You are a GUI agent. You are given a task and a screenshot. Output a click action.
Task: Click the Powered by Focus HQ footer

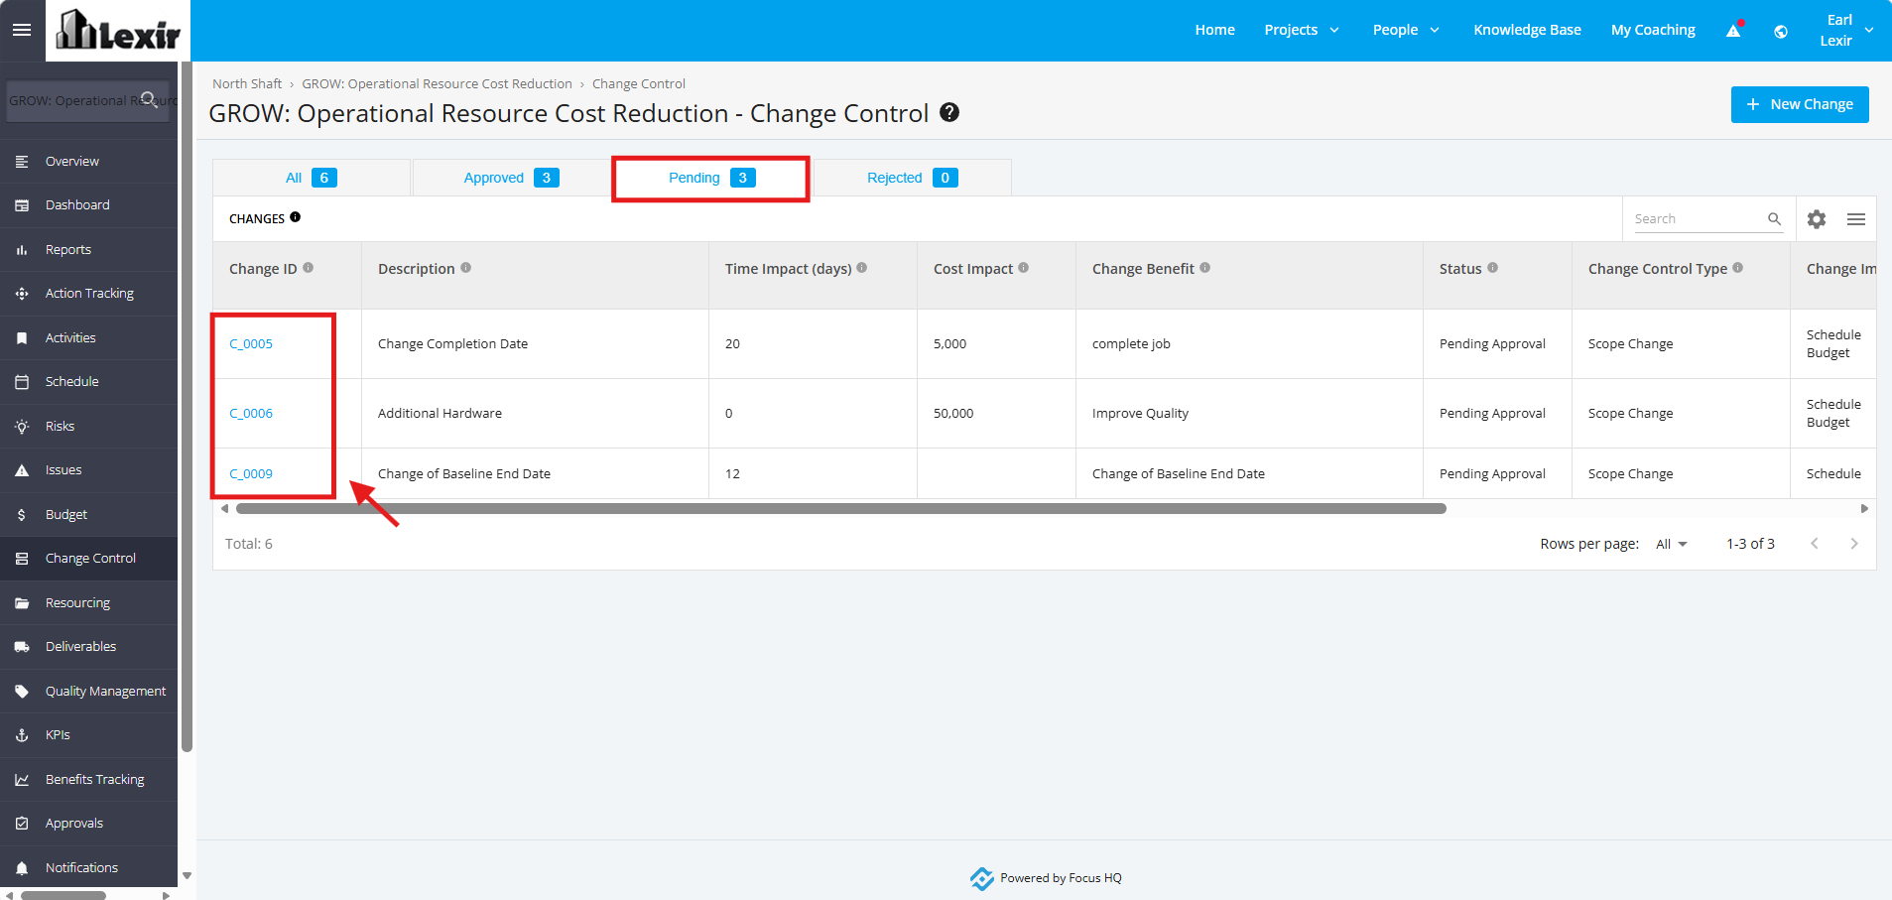1046,878
